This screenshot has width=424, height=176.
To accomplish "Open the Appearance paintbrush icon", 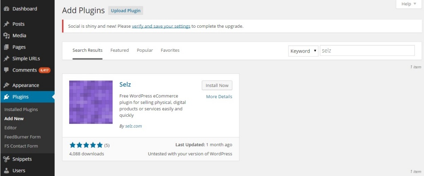I will (x=7, y=85).
